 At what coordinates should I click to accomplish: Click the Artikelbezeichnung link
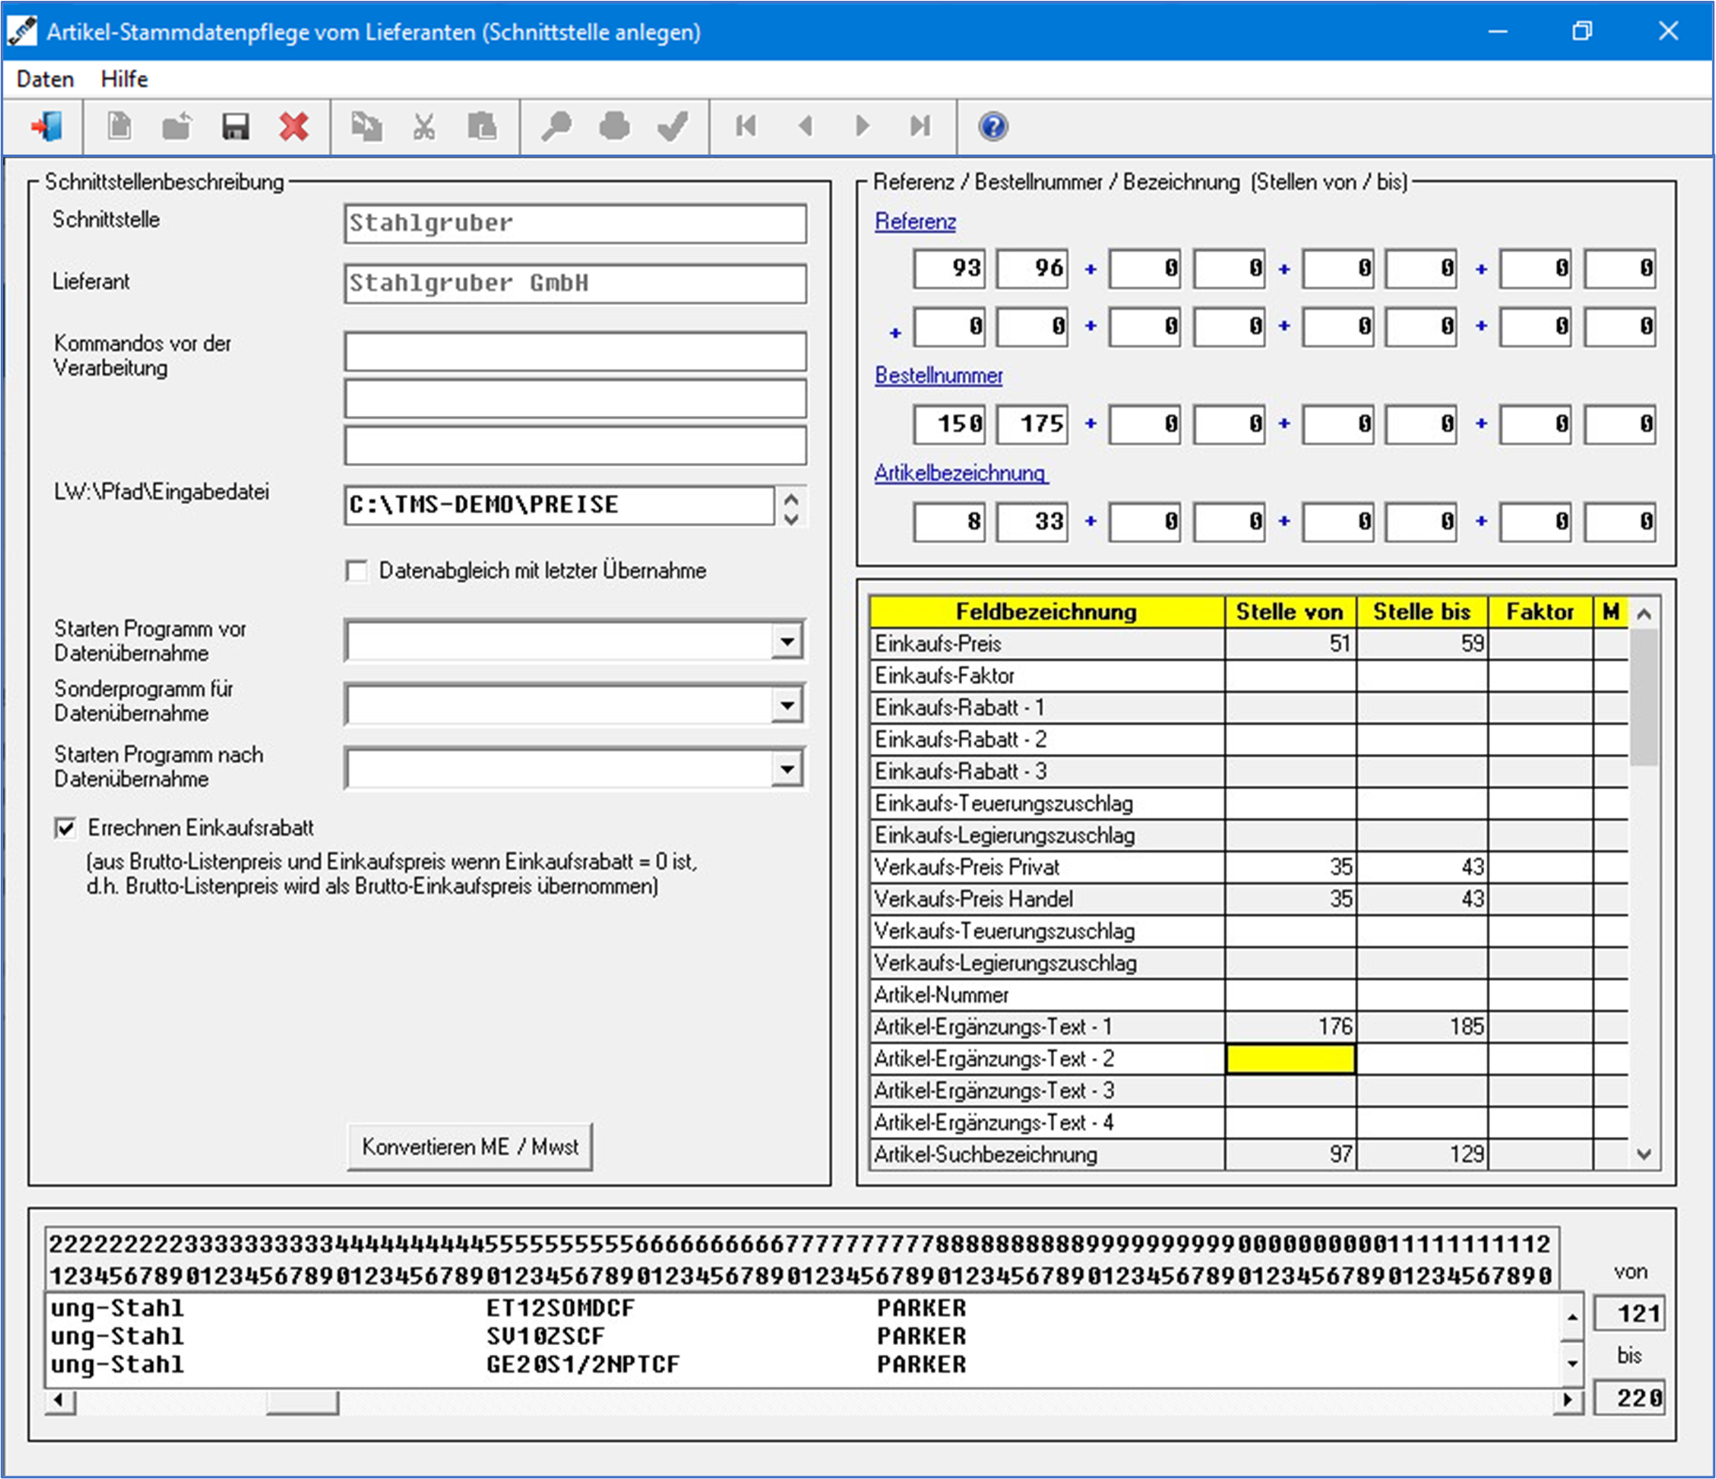pos(960,474)
